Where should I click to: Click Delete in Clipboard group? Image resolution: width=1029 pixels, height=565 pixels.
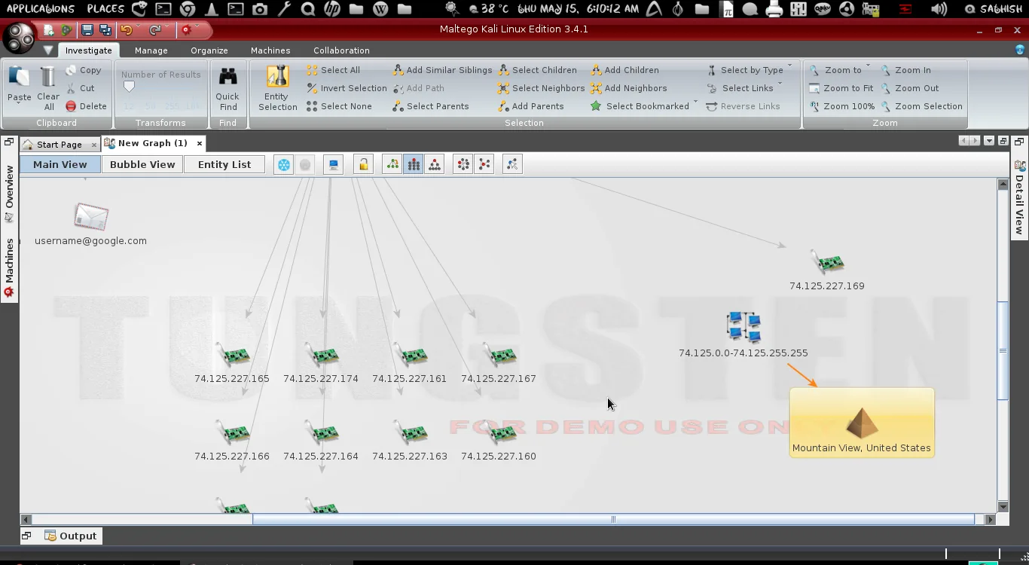(86, 106)
